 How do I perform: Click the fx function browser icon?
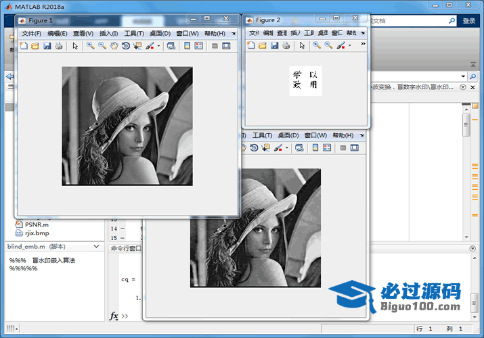(x=114, y=316)
